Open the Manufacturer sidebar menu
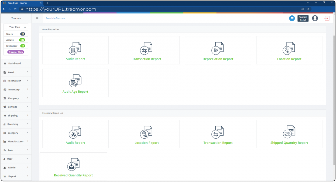This screenshot has height=182, width=336. [x=16, y=141]
